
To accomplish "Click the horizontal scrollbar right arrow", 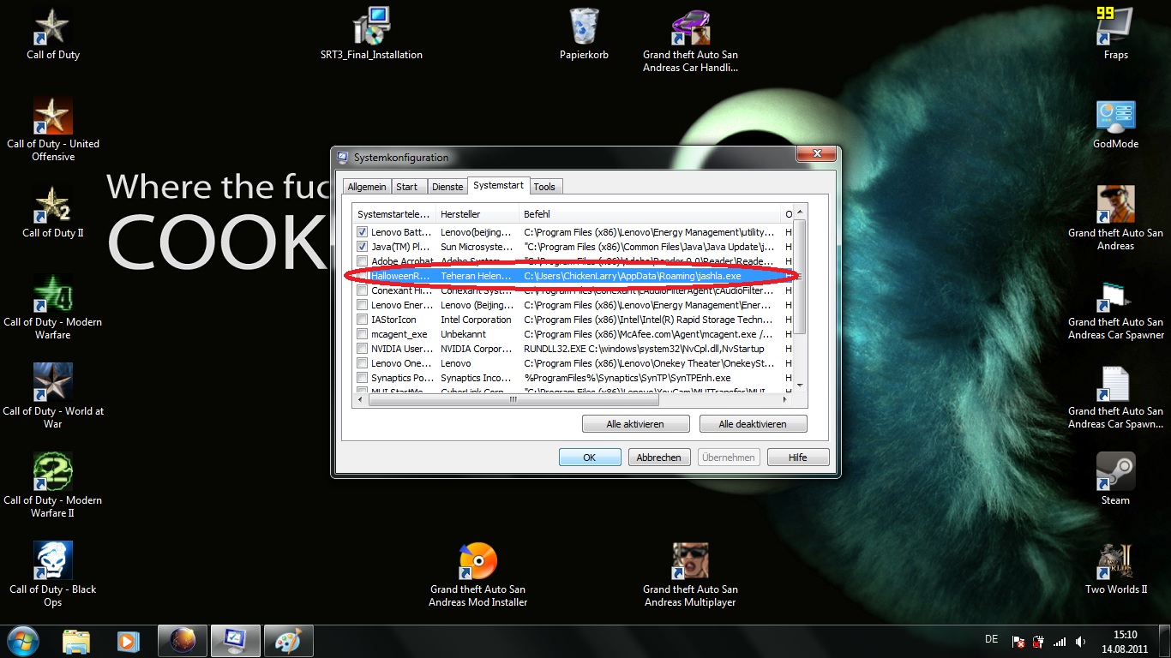I will pyautogui.click(x=786, y=399).
